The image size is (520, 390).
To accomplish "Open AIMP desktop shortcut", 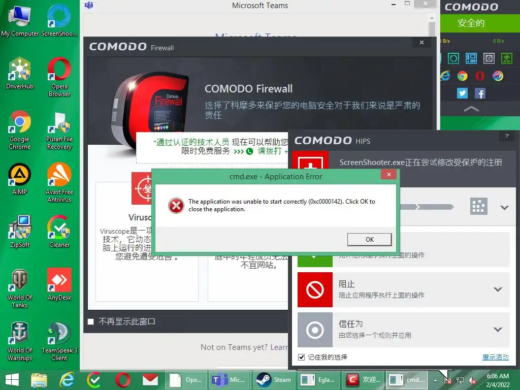I will (x=20, y=179).
